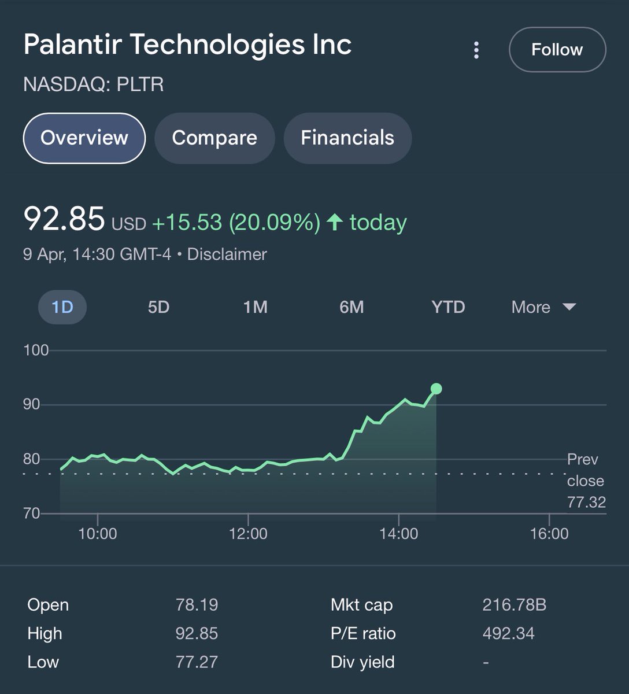Show the 6M price chart
The height and width of the screenshot is (694, 629).
click(351, 307)
